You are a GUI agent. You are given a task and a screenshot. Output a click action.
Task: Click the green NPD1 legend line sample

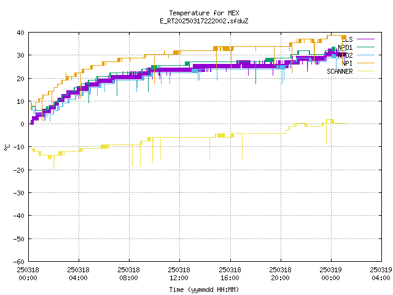click(365, 47)
